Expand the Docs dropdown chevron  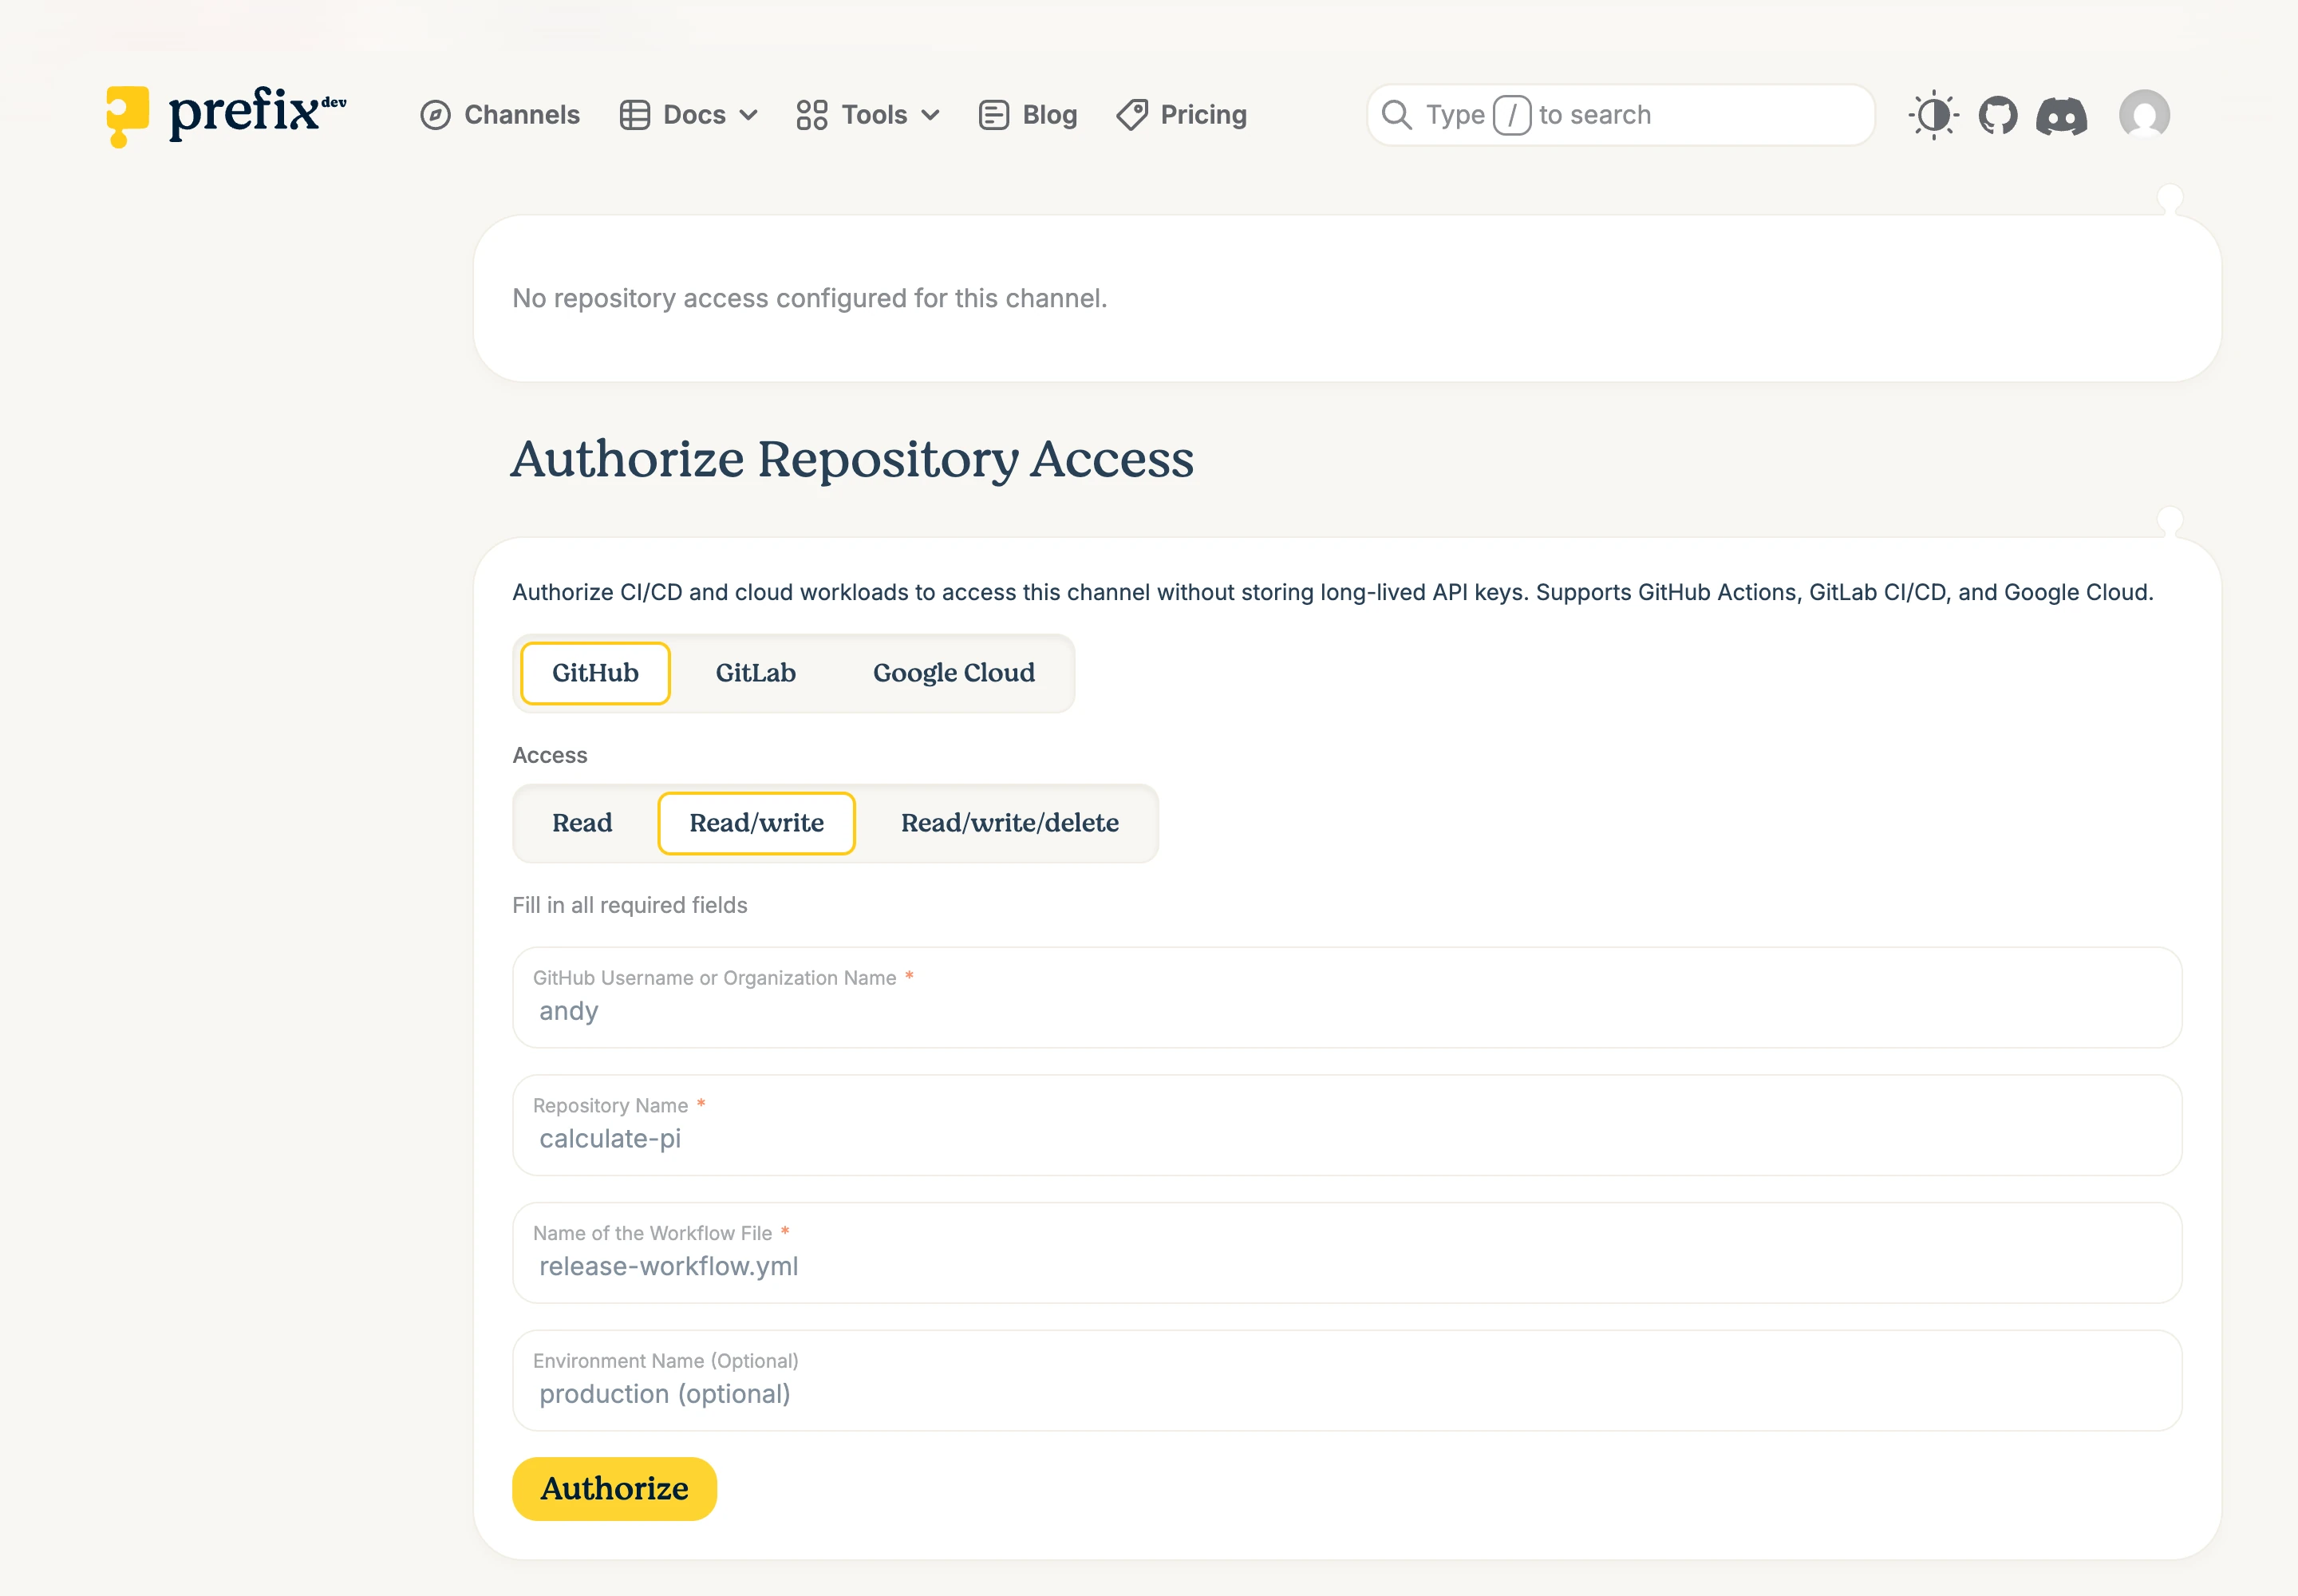748,115
